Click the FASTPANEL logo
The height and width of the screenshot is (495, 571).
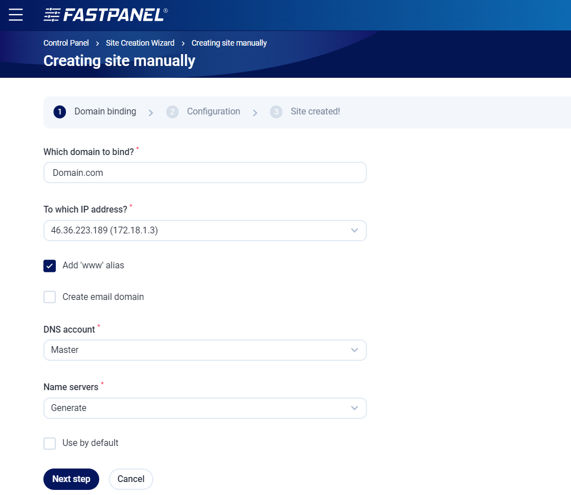[x=105, y=15]
